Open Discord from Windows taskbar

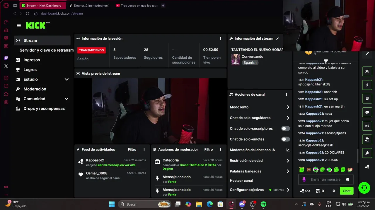click(x=242, y=204)
